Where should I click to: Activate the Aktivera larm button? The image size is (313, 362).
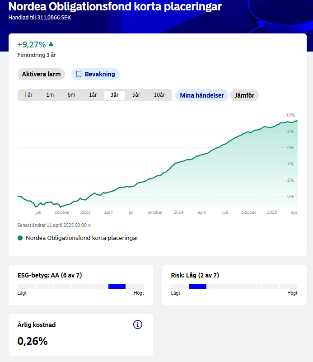coord(41,74)
